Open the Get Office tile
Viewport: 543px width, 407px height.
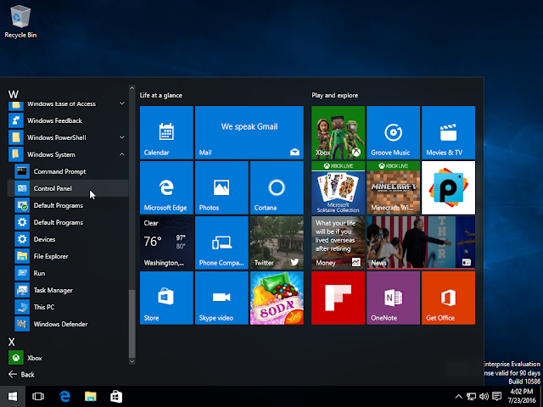449,298
